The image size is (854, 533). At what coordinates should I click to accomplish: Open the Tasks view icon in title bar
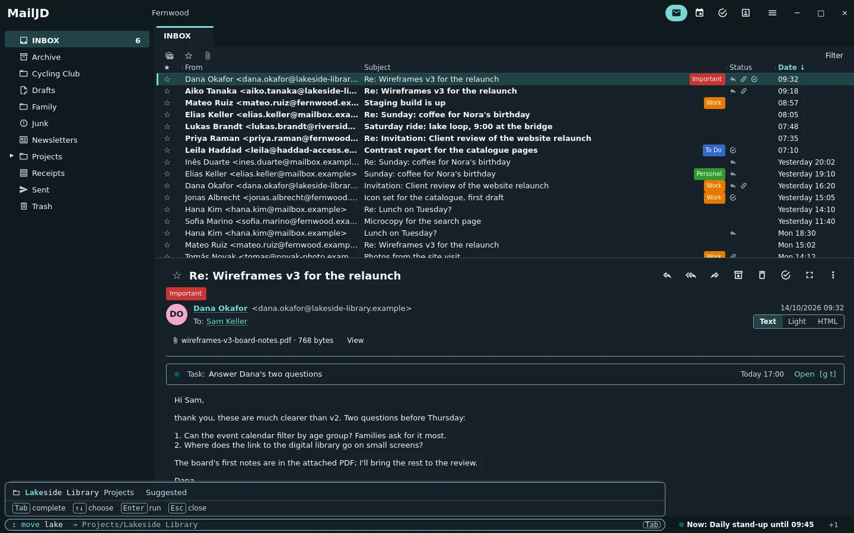pos(722,13)
